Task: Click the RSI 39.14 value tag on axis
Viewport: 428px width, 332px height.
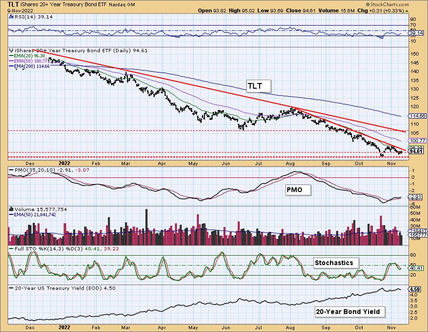Action: [x=416, y=33]
